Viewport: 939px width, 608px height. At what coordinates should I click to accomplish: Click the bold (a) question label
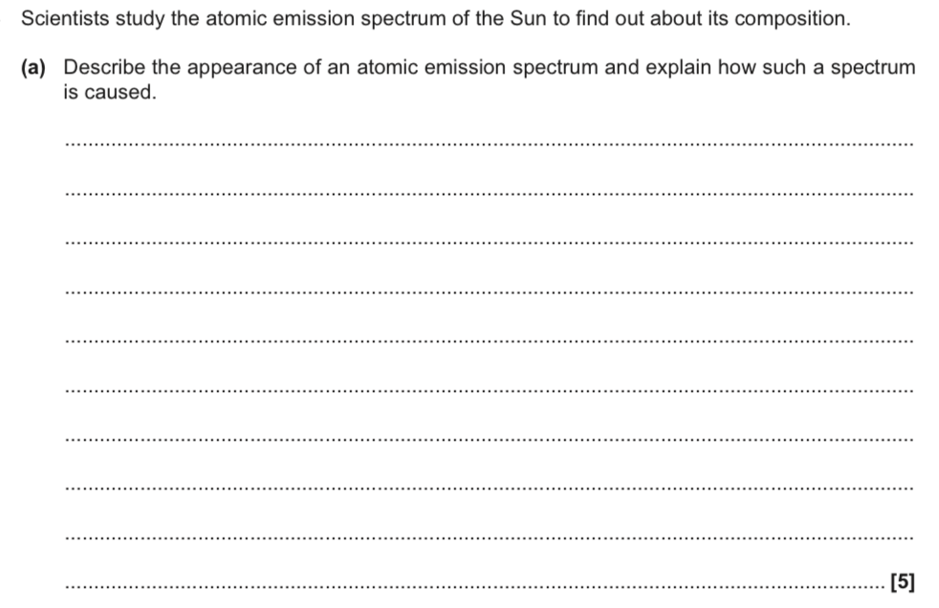point(33,68)
